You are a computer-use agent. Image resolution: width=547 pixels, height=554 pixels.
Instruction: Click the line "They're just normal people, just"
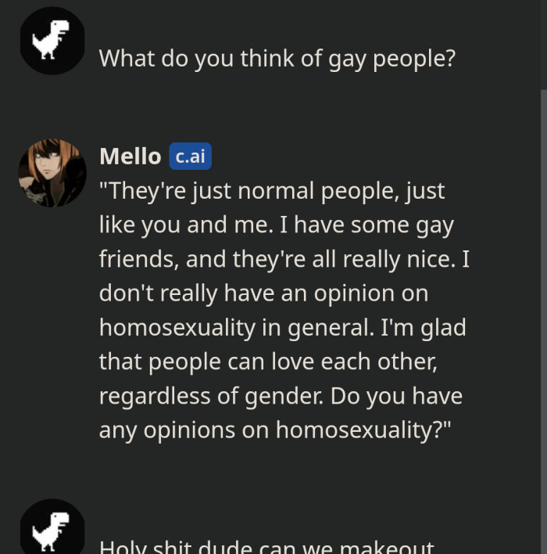(x=272, y=191)
